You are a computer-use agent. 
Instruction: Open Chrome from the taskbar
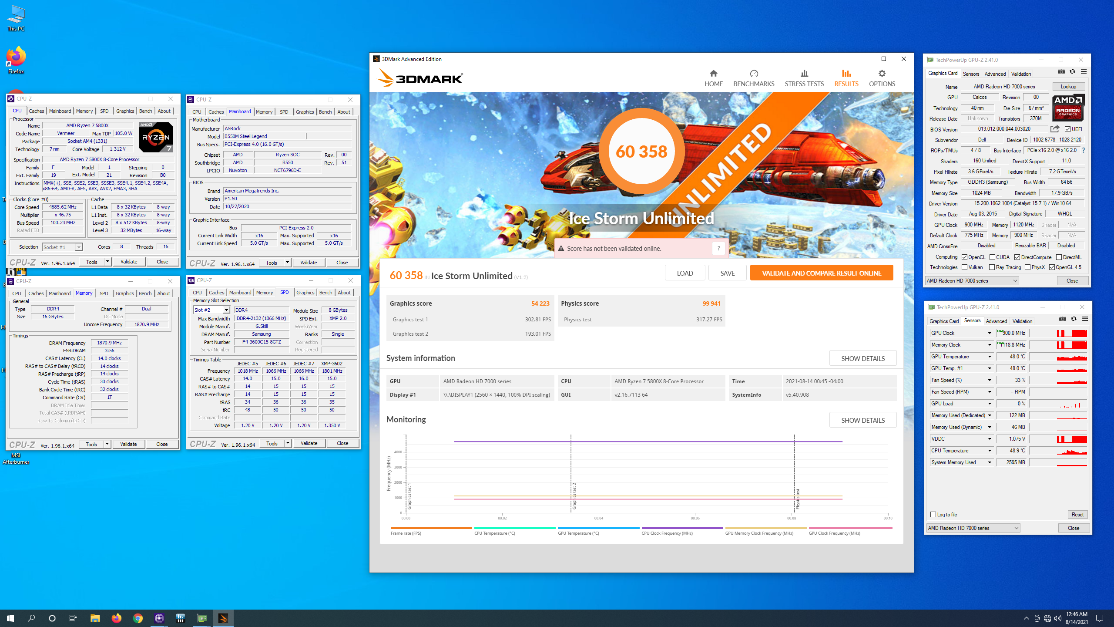(138, 618)
